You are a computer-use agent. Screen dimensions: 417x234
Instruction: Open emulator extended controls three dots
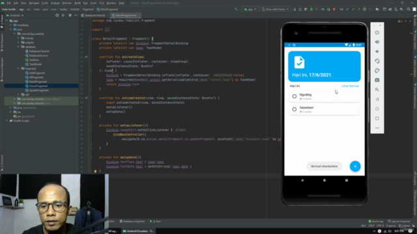[377, 128]
